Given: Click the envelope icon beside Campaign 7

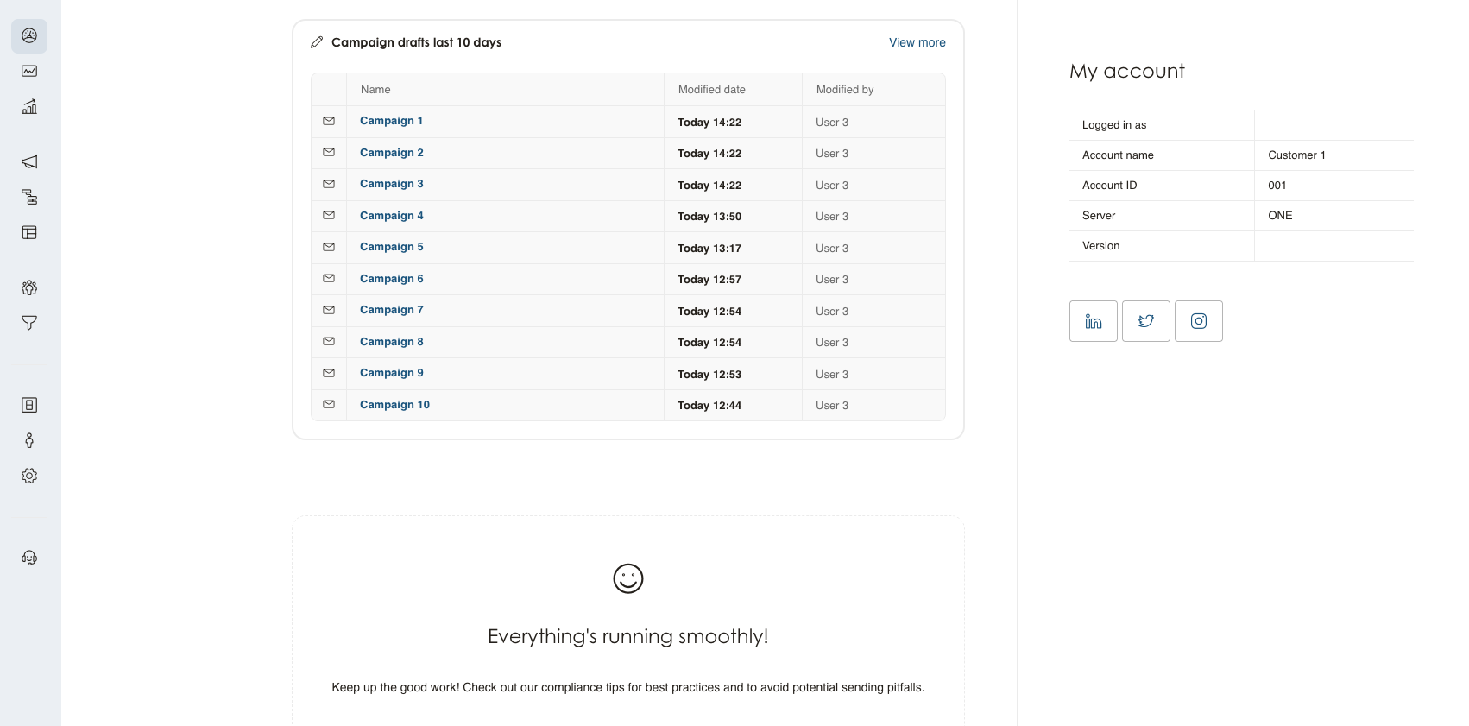Looking at the screenshot, I should click(x=329, y=310).
